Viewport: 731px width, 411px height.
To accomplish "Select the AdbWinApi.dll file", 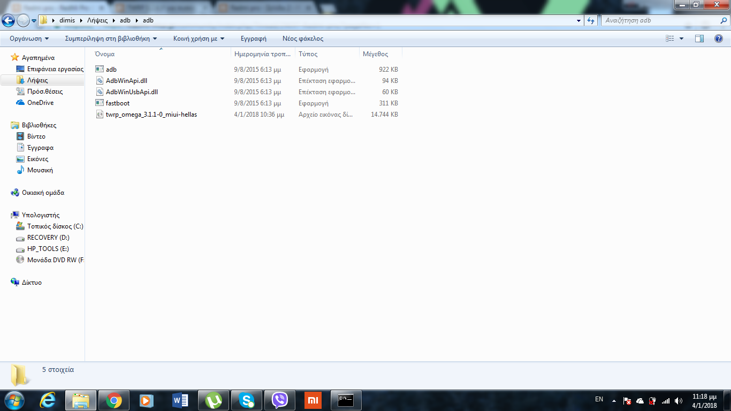I will click(126, 81).
